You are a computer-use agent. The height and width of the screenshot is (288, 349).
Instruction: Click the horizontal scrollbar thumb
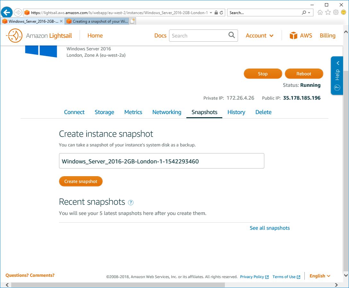pyautogui.click(x=118, y=285)
